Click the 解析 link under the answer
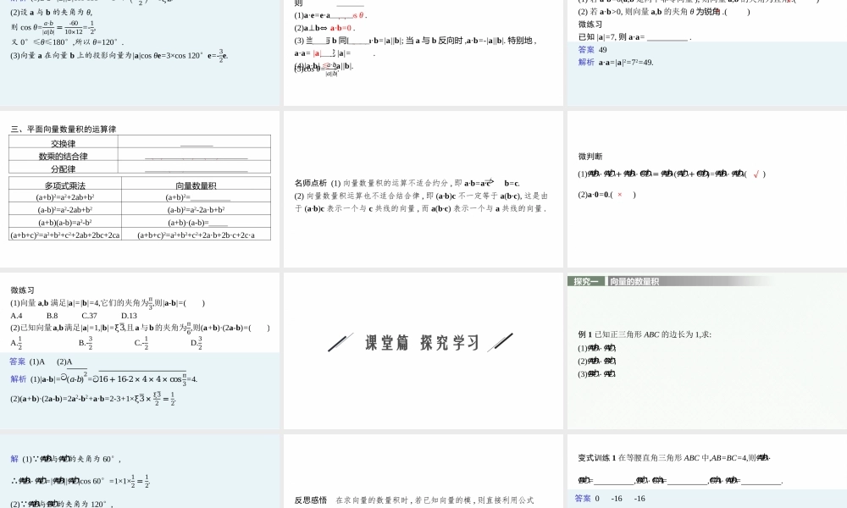This screenshot has height=508, width=847. pyautogui.click(x=587, y=62)
